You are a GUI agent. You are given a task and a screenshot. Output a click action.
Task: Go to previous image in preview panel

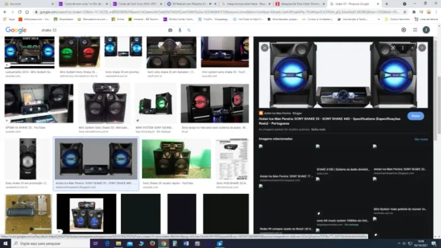(412, 48)
